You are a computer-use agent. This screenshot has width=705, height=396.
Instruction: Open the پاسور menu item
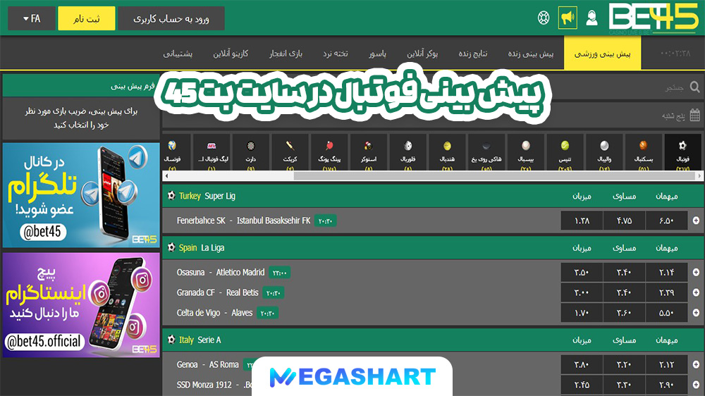[x=378, y=54]
